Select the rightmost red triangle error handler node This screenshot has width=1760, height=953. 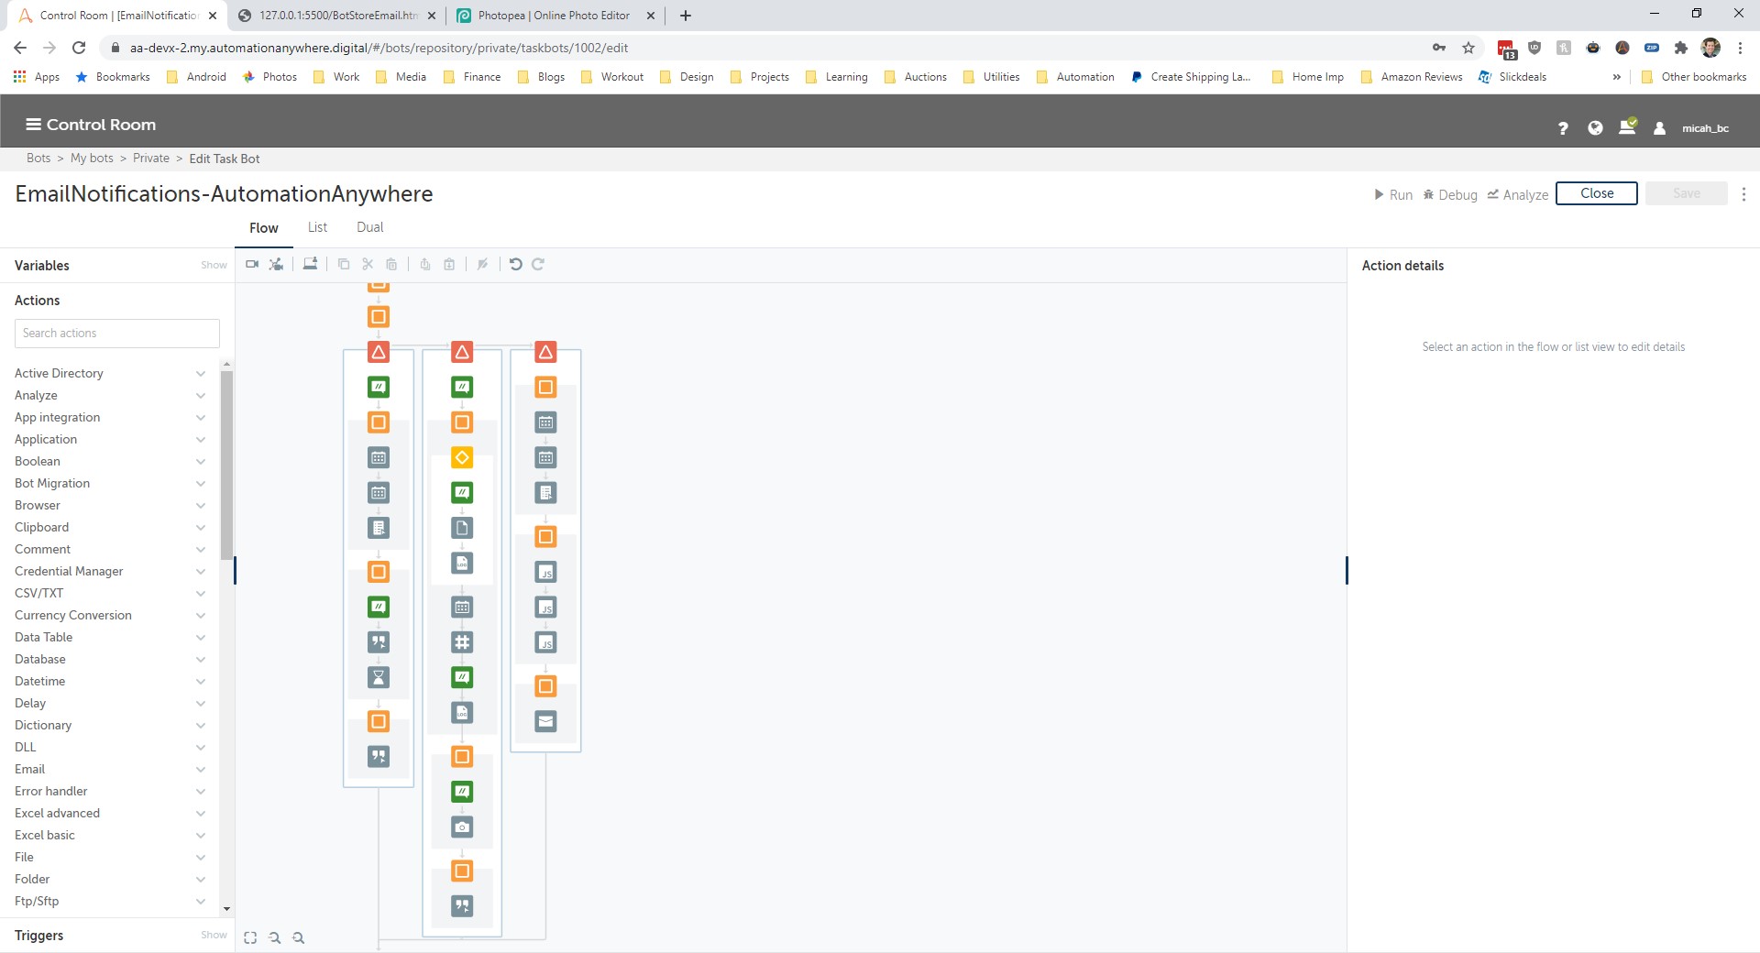point(545,352)
